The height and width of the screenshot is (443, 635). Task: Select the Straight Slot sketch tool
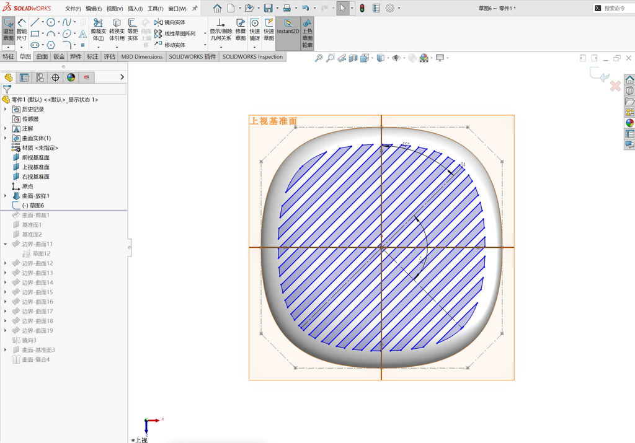point(35,45)
